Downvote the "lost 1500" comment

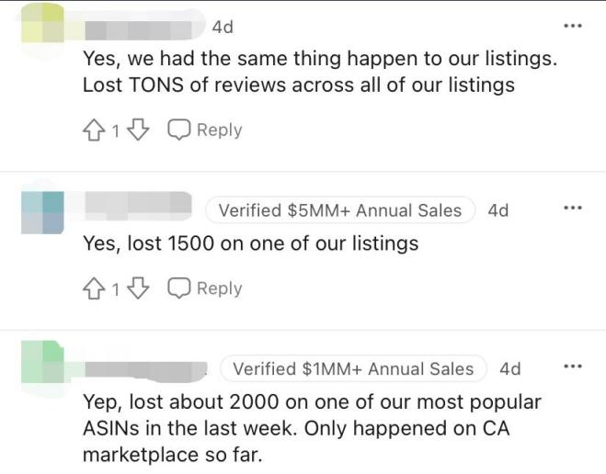click(x=138, y=288)
